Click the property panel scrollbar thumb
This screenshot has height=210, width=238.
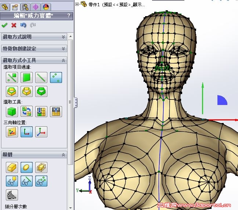[71, 102]
